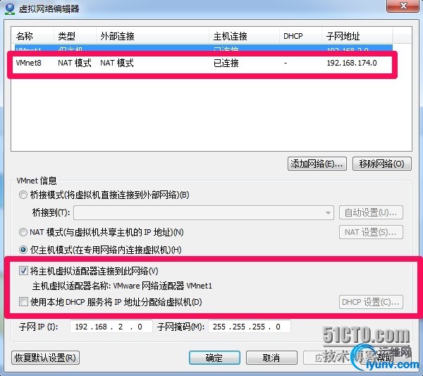The width and height of the screenshot is (423, 376).
Task: Click the 取消 button
Action: click(271, 358)
